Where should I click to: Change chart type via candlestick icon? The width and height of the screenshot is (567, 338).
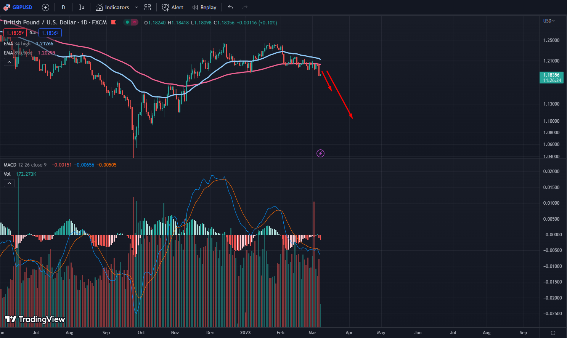pyautogui.click(x=81, y=7)
